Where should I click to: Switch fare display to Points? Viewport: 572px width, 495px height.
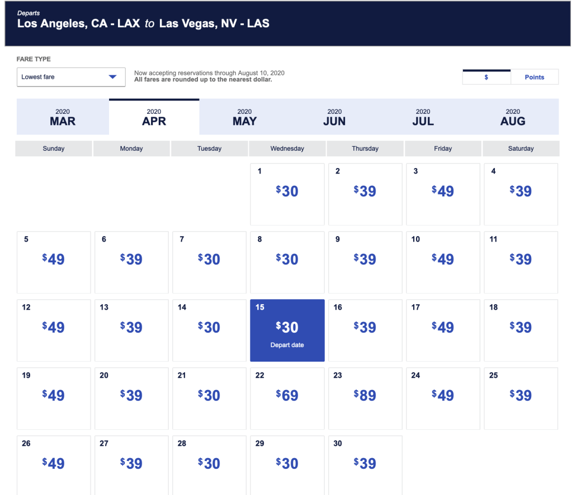(x=534, y=78)
